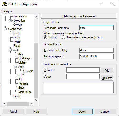
Task: Open the Cipher category
Action: (22, 62)
